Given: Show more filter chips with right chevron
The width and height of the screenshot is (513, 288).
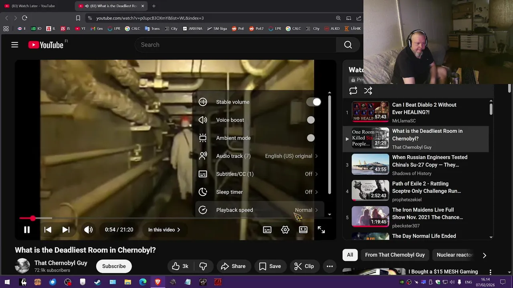Looking at the screenshot, I should [484, 255].
